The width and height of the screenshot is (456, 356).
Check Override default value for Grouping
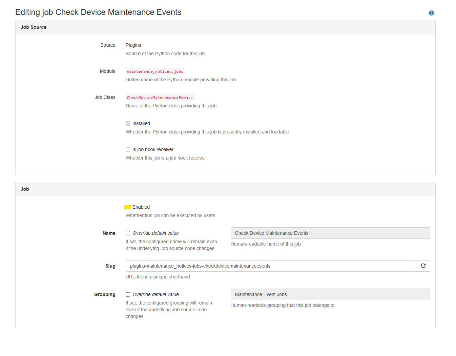coord(128,294)
